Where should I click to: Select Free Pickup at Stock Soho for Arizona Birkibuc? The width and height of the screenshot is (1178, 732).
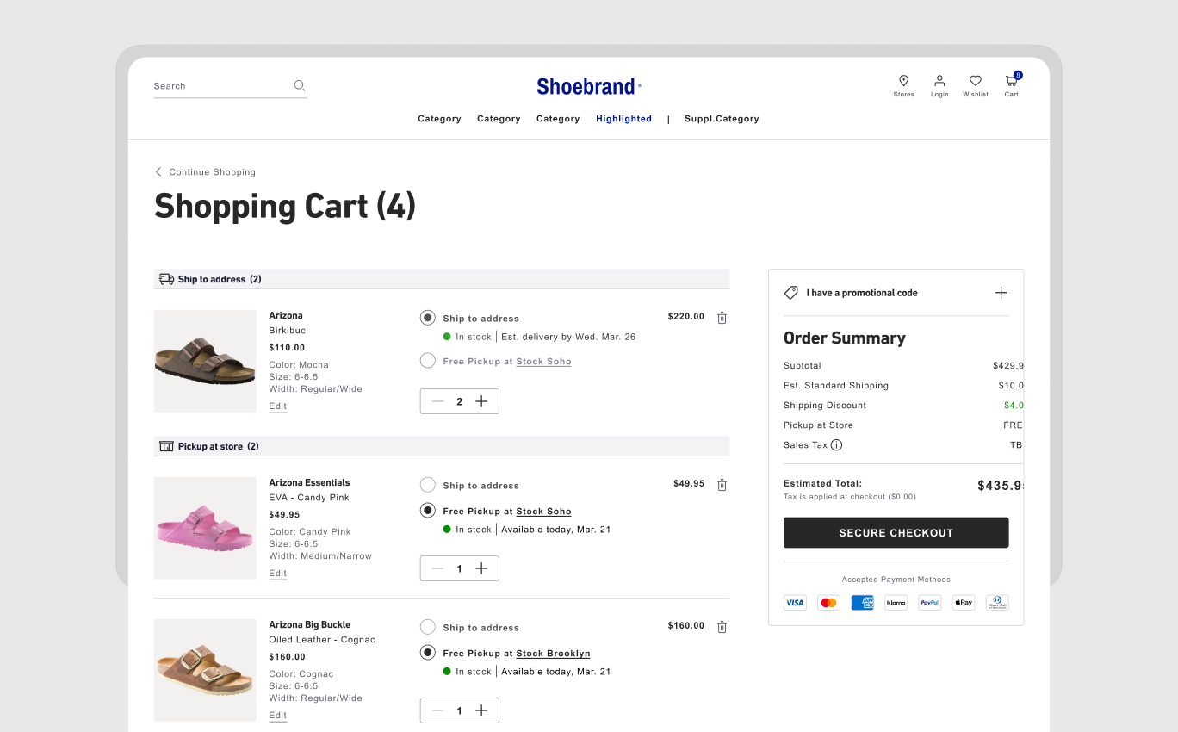[428, 361]
